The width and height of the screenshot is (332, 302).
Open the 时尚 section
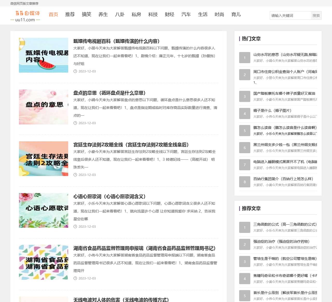219,14
